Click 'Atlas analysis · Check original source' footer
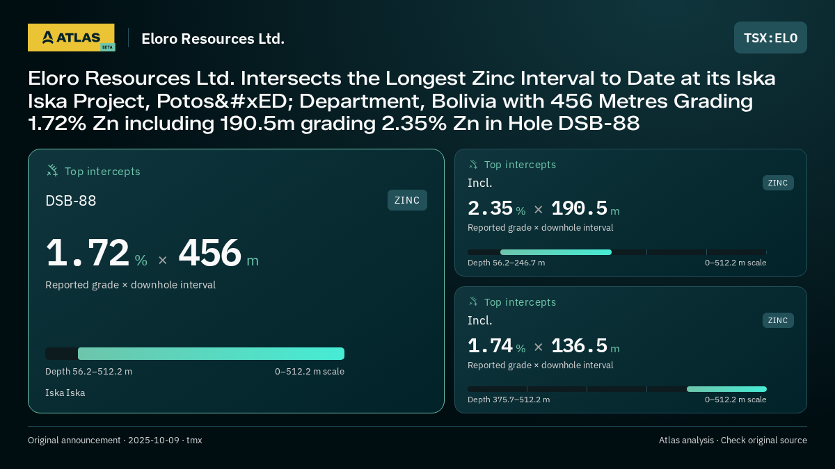 click(x=733, y=440)
